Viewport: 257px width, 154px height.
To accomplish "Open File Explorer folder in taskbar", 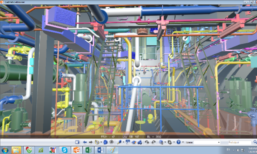I will [x=16, y=150].
